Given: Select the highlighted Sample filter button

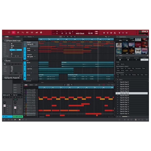Looking at the screenshot, I should [144, 60].
